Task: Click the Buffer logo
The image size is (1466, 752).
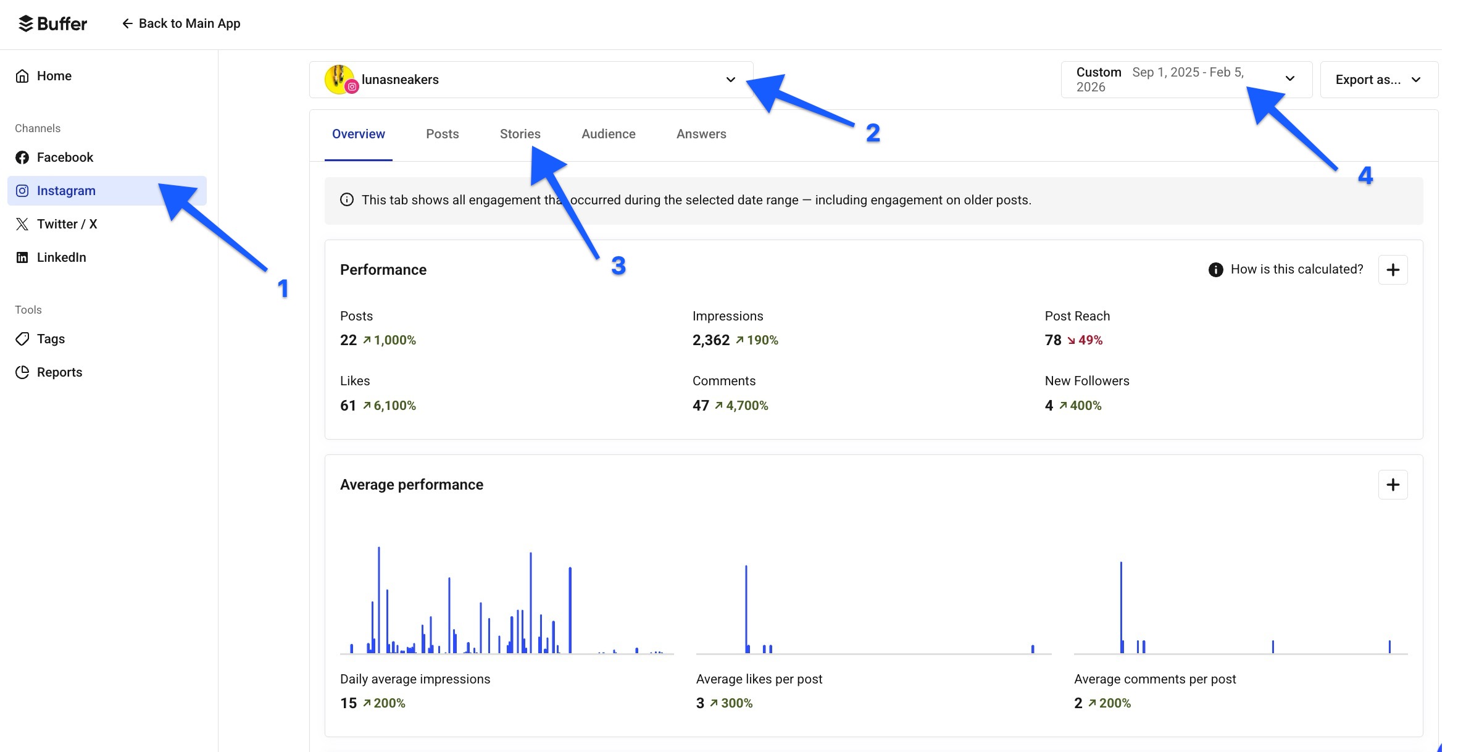Action: (x=52, y=23)
